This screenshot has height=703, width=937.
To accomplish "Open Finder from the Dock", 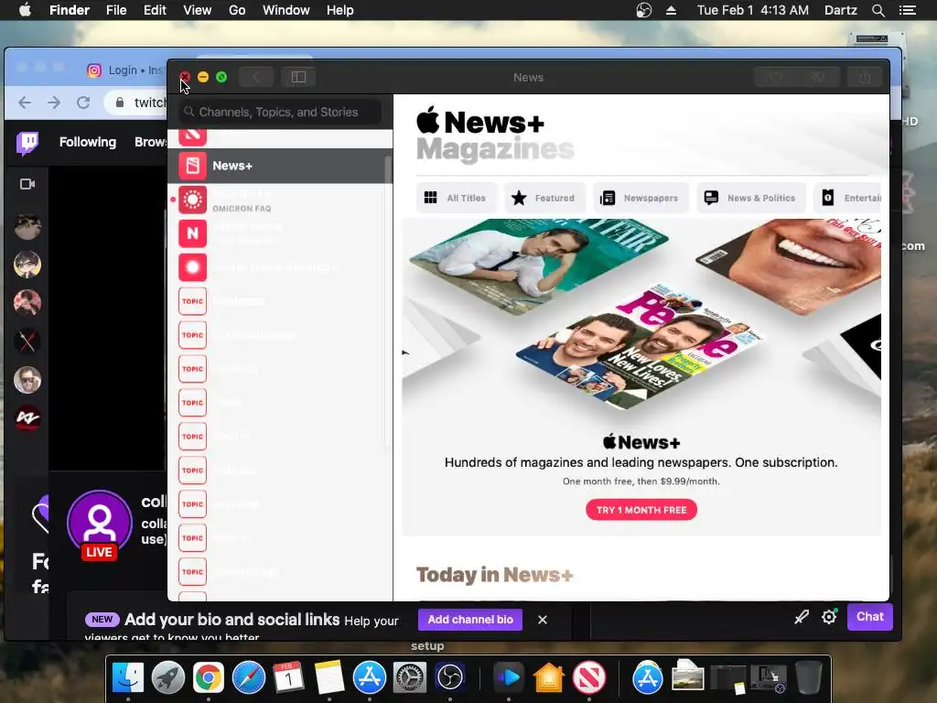I will coord(128,677).
